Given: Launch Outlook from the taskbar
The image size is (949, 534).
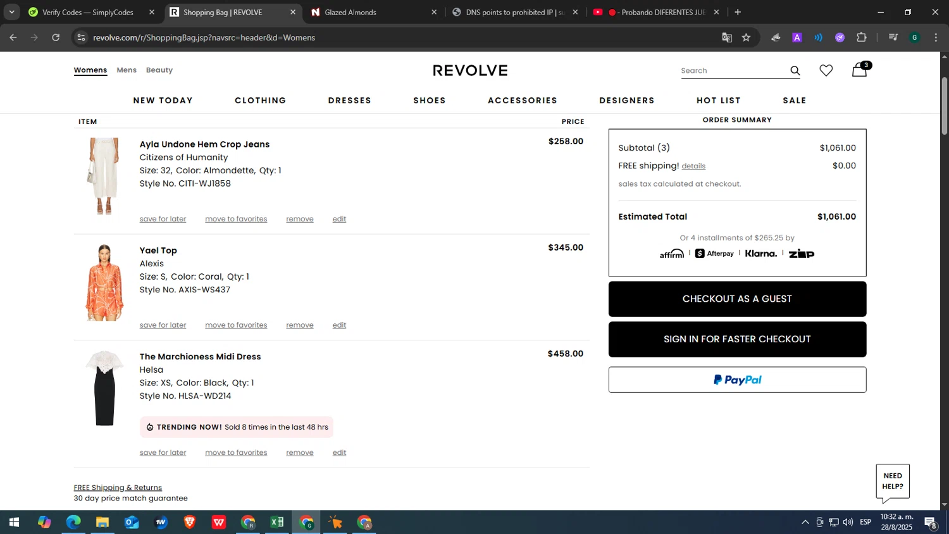Looking at the screenshot, I should tap(132, 522).
